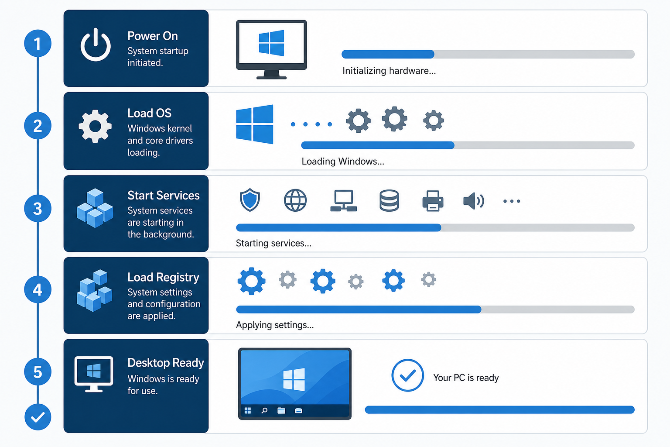This screenshot has height=447, width=670.
Task: Click the blue circled checkmark beside Your PC is ready
Action: [x=407, y=375]
